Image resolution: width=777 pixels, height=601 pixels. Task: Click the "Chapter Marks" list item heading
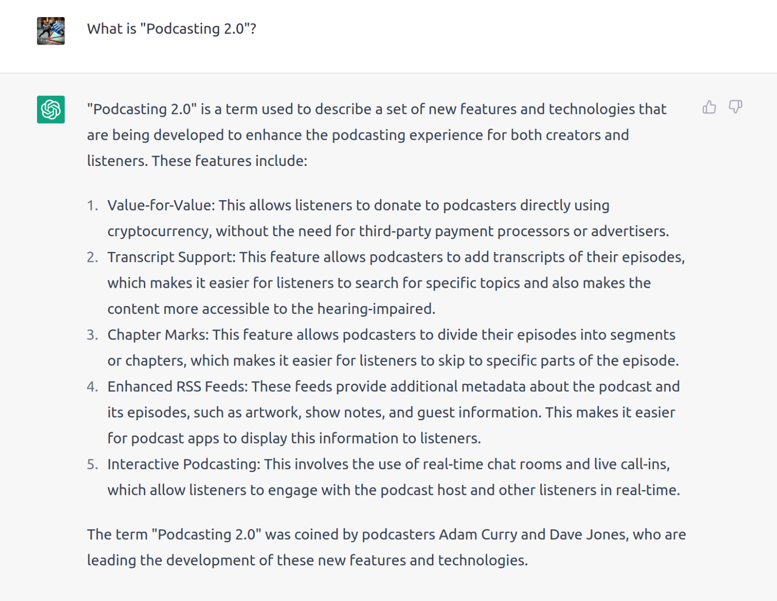158,335
